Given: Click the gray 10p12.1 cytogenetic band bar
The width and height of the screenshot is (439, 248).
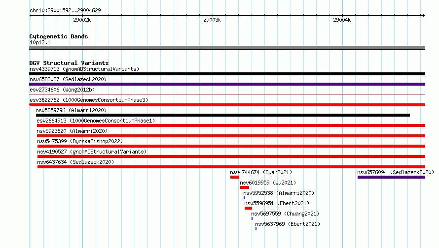Looking at the screenshot, I should [x=227, y=48].
